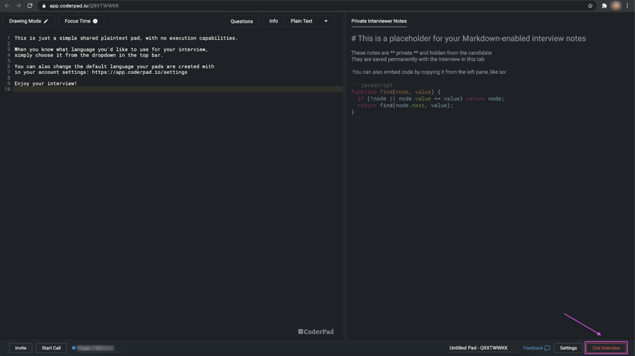Image resolution: width=635 pixels, height=356 pixels.
Task: Click the line 'You can also change the default language'
Action: pos(114,66)
